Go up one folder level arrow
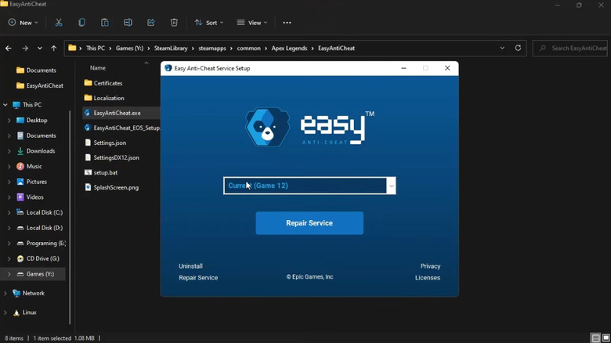Image resolution: width=611 pixels, height=343 pixels. [54, 49]
